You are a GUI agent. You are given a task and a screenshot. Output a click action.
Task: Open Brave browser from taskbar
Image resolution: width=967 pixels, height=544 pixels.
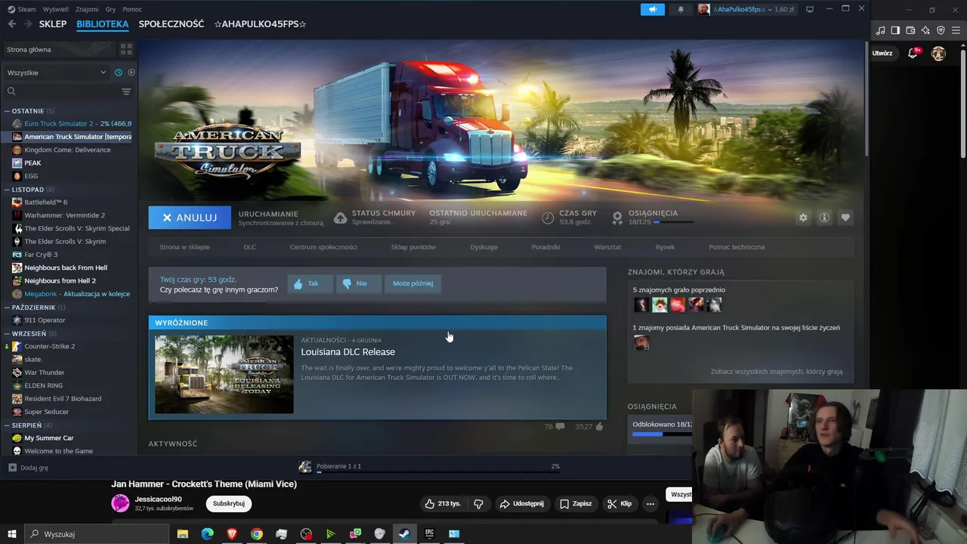(232, 534)
